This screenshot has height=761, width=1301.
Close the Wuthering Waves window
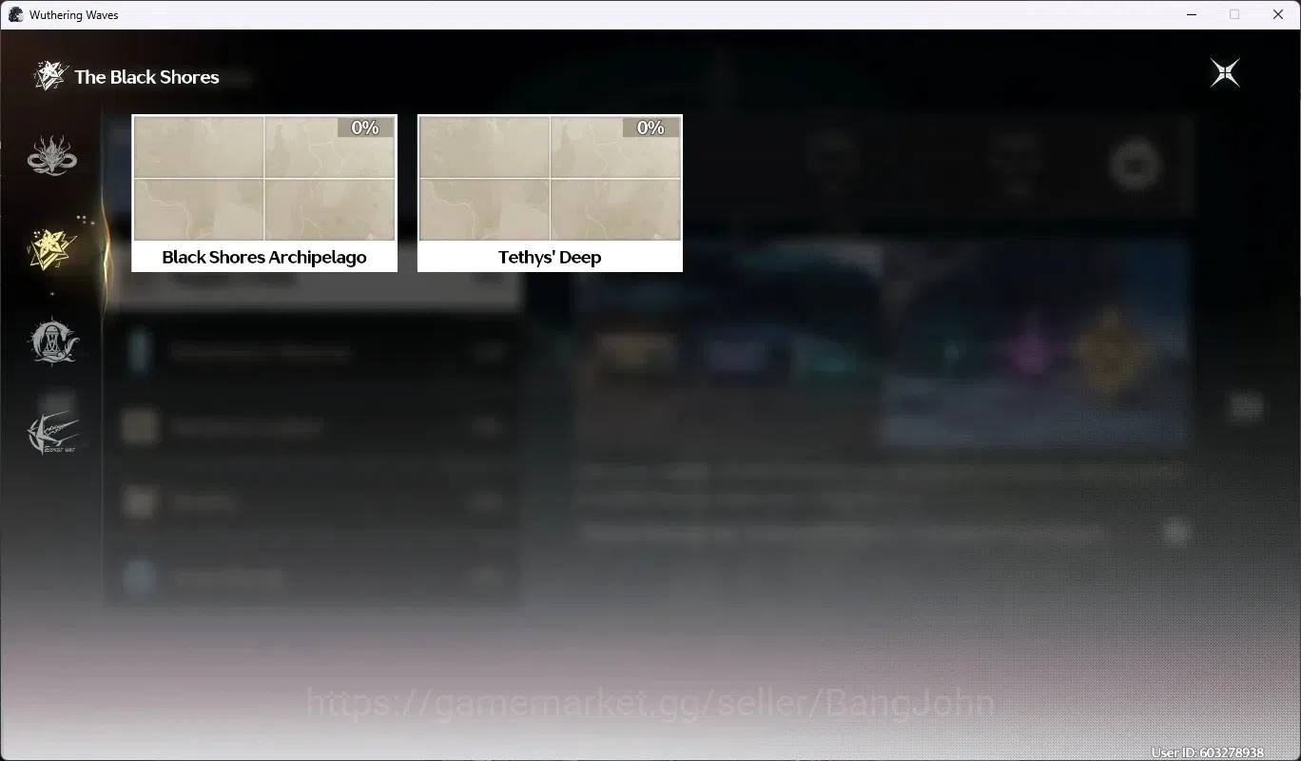pyautogui.click(x=1278, y=14)
